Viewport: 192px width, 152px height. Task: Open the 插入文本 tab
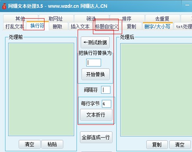pos(80,26)
